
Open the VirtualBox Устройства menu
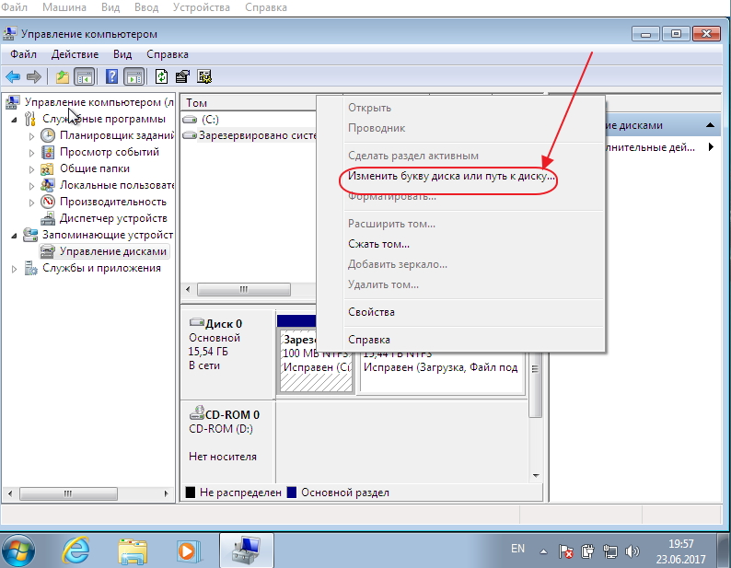tap(202, 7)
